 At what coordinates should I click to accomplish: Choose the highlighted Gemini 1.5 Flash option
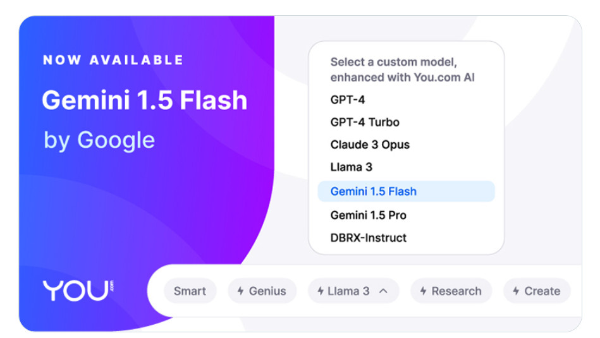[x=407, y=191]
